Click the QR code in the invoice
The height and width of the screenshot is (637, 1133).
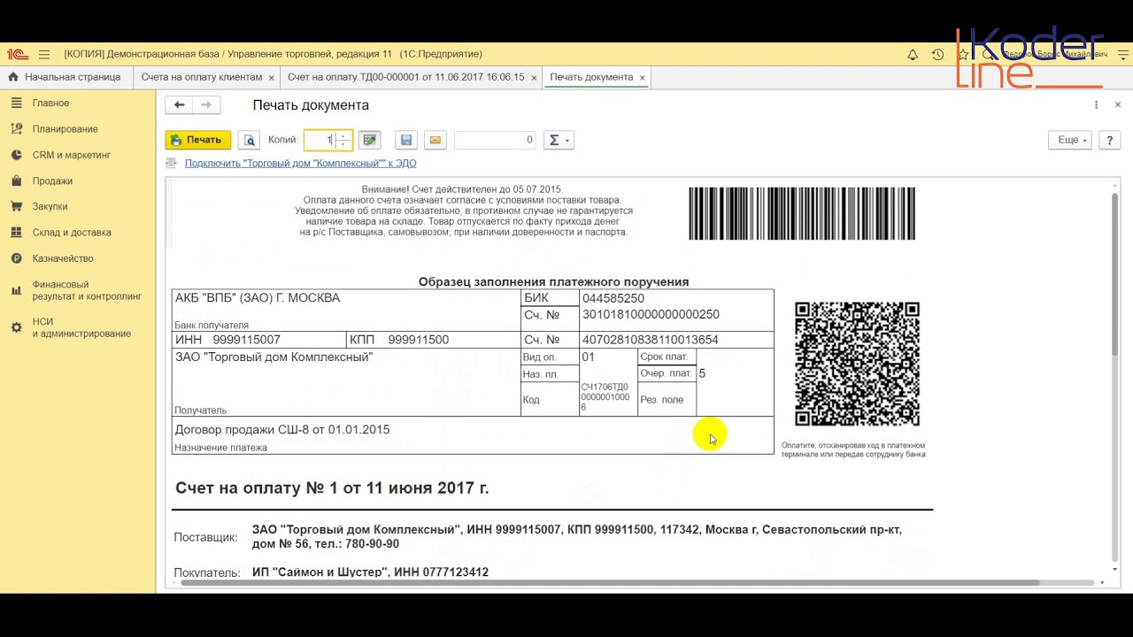[857, 364]
